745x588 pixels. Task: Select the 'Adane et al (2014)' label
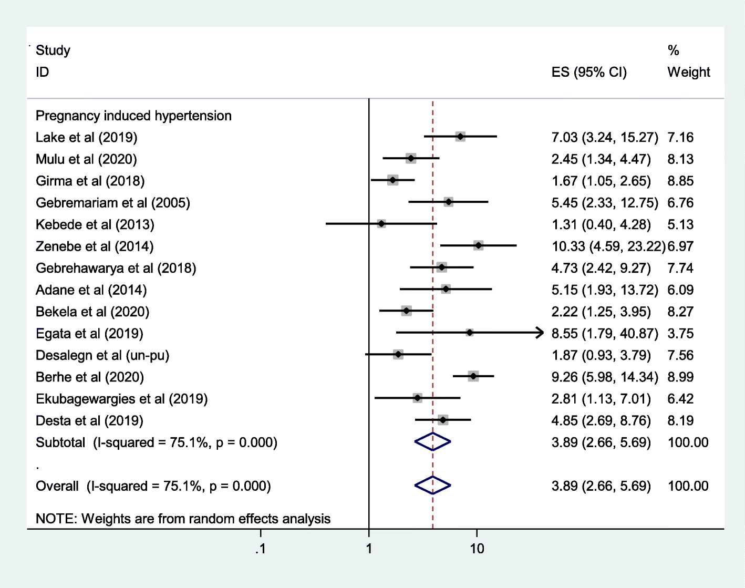[x=91, y=290]
